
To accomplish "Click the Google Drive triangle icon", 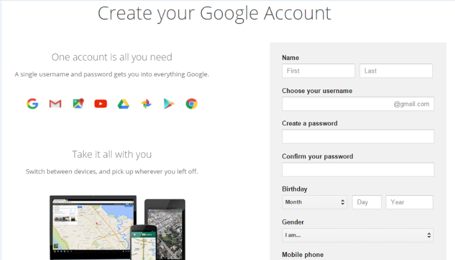I will click(x=123, y=104).
